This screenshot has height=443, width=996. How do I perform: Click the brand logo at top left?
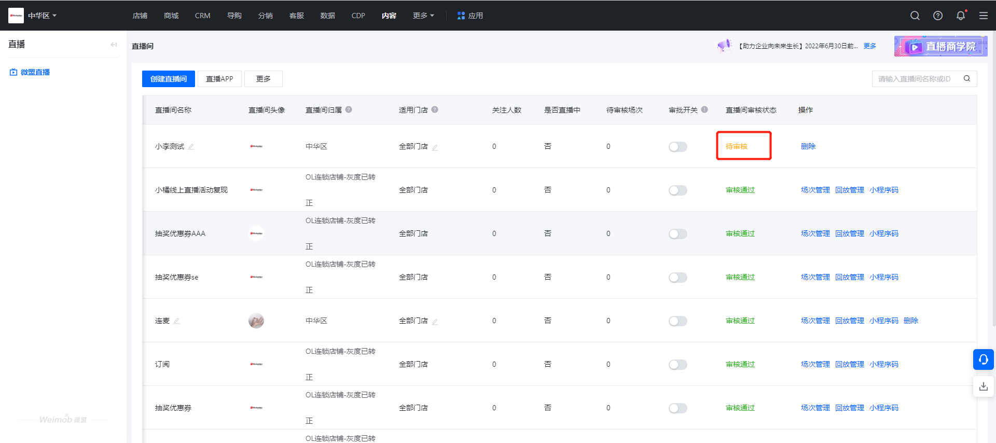coord(16,16)
